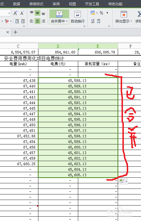Increase indent of cell content

(x=23, y=21)
